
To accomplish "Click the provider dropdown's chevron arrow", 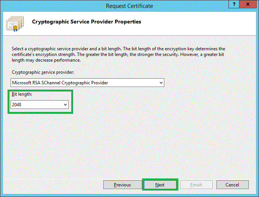I will 161,82.
